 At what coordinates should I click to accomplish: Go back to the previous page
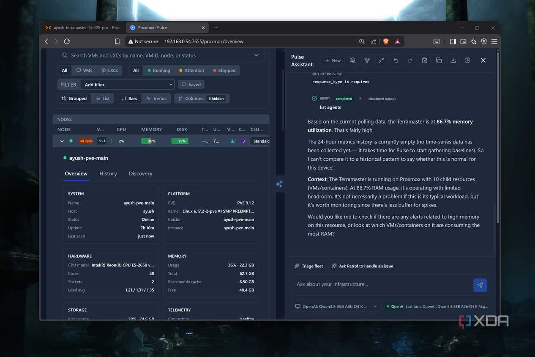[x=46, y=41]
